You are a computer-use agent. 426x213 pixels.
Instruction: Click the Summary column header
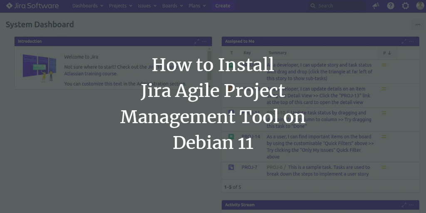pos(277,53)
